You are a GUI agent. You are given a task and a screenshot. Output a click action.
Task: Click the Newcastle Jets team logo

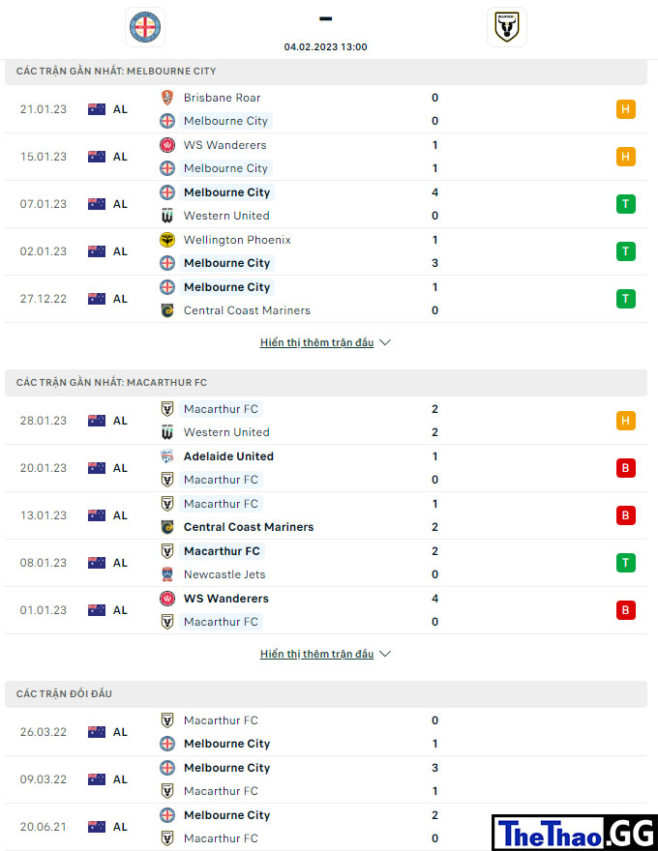pos(167,574)
